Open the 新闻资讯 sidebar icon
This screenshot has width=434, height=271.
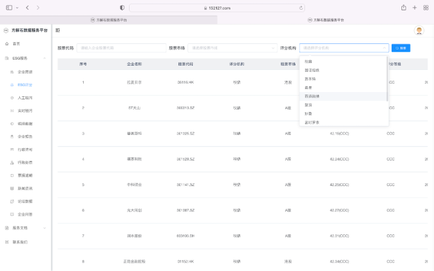(x=12, y=188)
